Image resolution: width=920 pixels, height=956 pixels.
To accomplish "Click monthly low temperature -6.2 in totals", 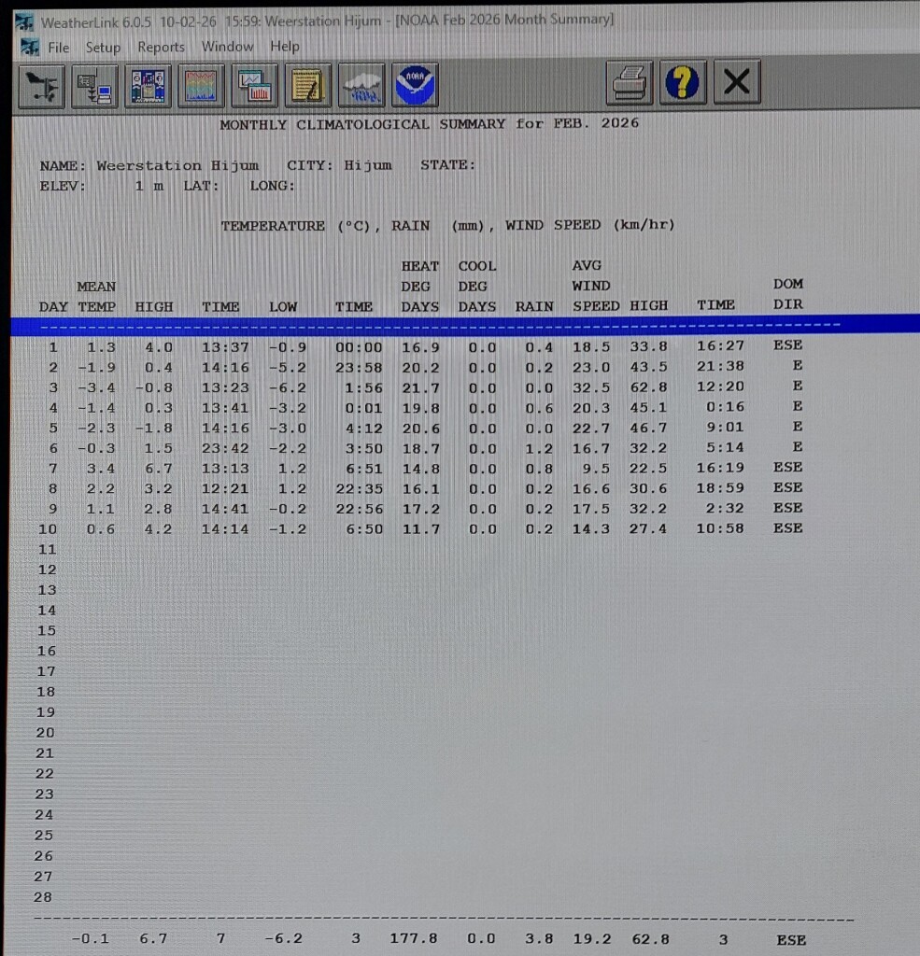I will [x=283, y=939].
